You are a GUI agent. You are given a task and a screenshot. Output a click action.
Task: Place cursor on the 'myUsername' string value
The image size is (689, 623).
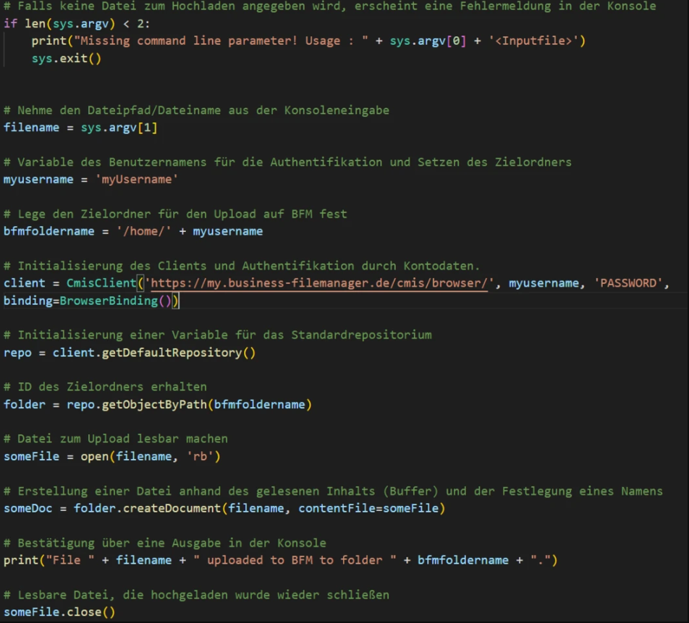(x=136, y=179)
